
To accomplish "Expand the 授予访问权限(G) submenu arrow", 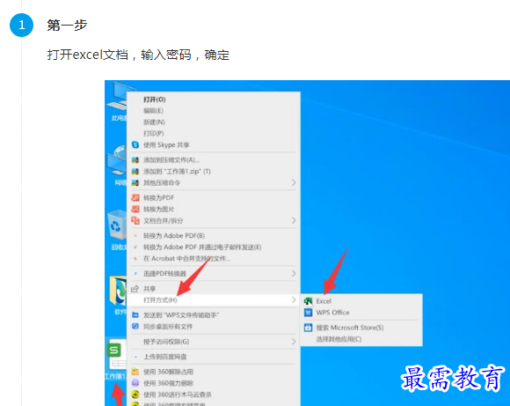I will click(294, 342).
